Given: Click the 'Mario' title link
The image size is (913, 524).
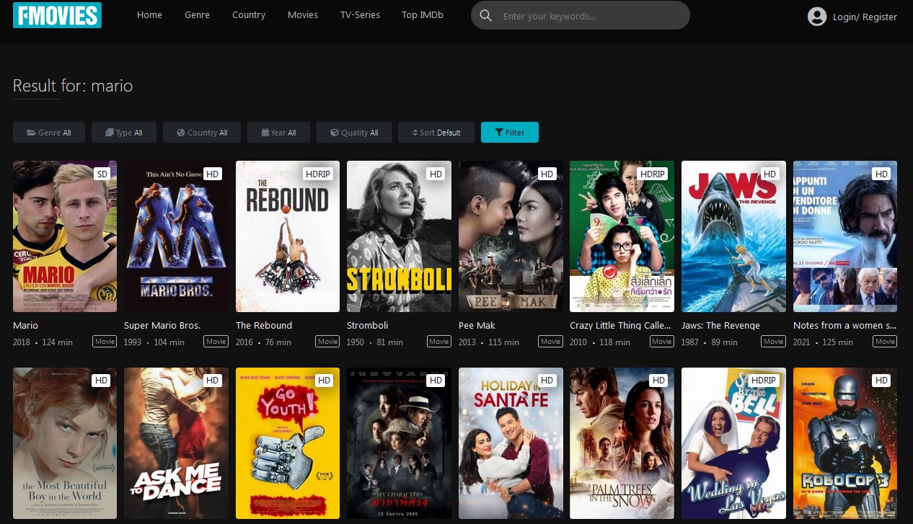Looking at the screenshot, I should tap(26, 325).
